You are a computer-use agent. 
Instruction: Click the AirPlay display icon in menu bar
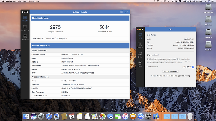tap(165, 1)
